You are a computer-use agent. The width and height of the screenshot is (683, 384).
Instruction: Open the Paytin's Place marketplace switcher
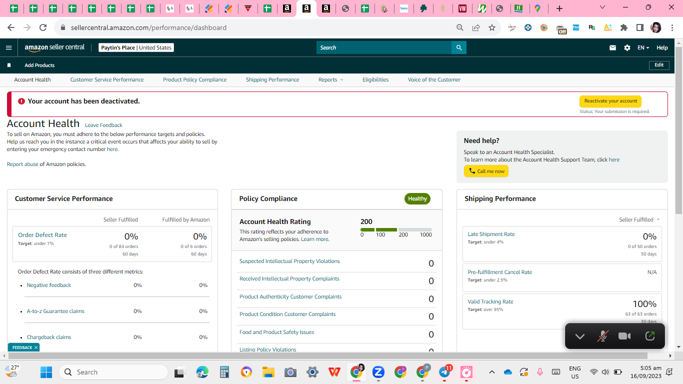click(x=136, y=47)
